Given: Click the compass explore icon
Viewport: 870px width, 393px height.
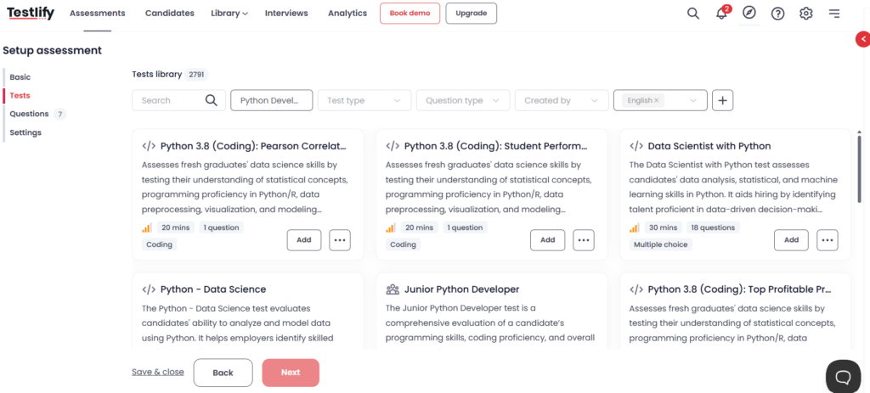Looking at the screenshot, I should (x=749, y=13).
